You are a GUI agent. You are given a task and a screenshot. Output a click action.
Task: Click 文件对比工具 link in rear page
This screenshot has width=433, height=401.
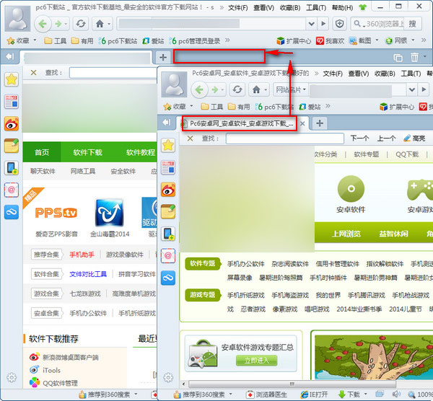click(88, 274)
